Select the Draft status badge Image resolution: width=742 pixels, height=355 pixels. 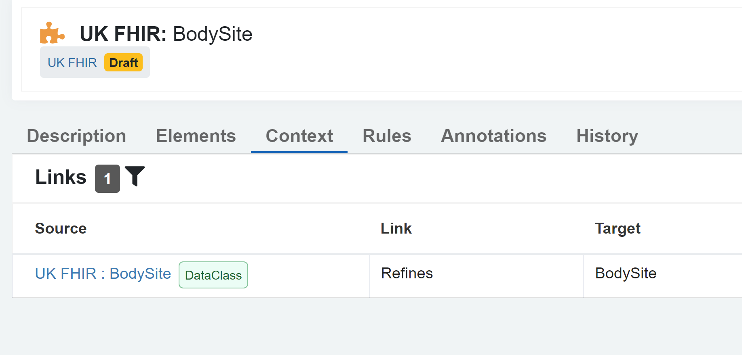[123, 62]
